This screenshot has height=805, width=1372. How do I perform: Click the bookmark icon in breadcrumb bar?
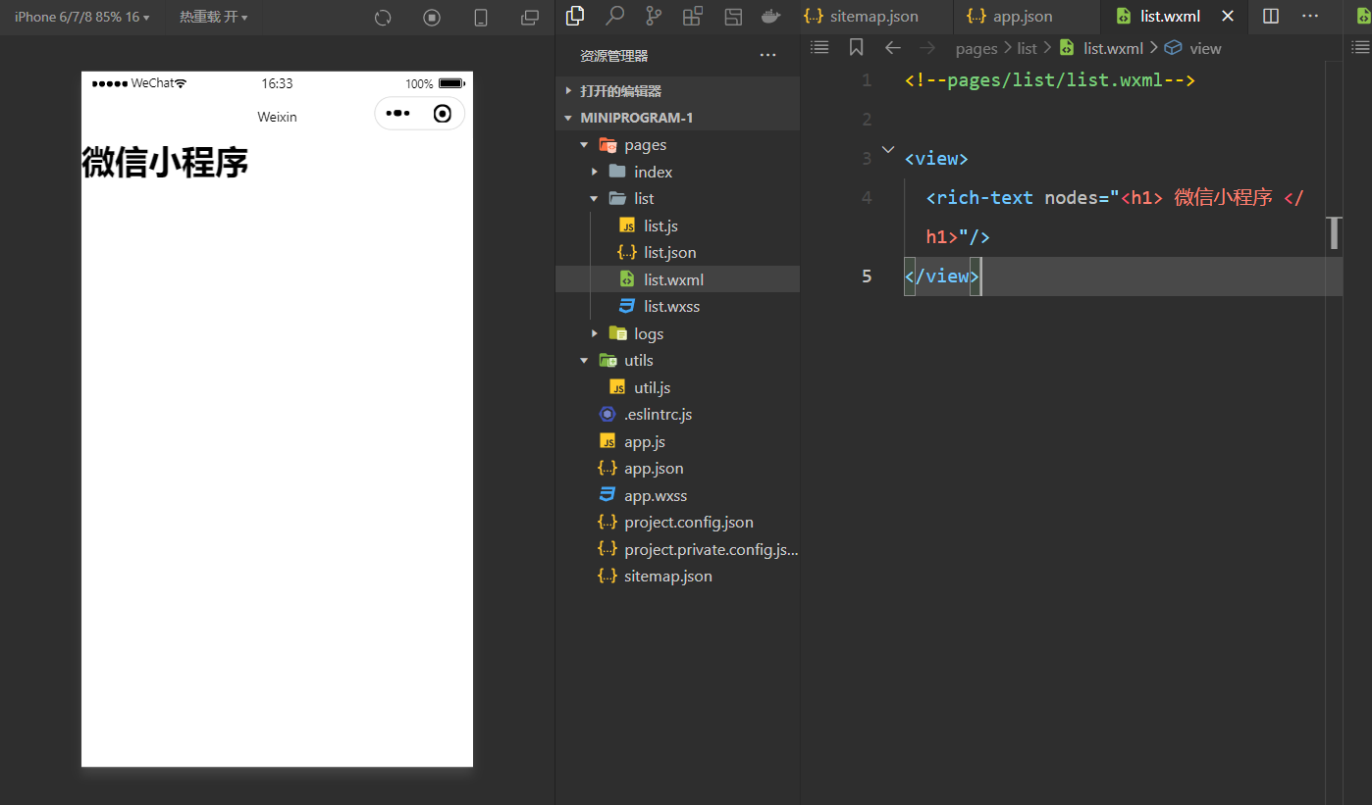[x=856, y=48]
